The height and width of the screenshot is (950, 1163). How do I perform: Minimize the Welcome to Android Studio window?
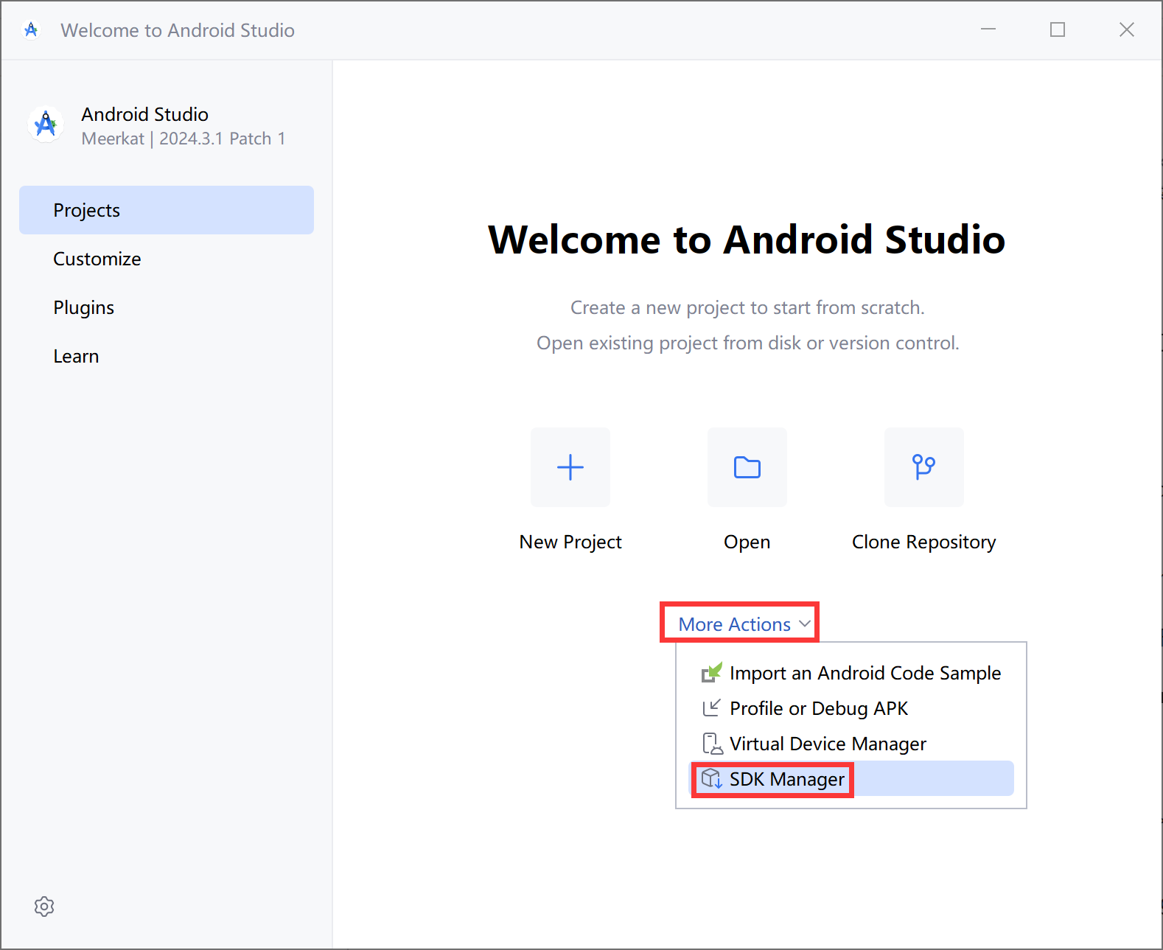(988, 29)
